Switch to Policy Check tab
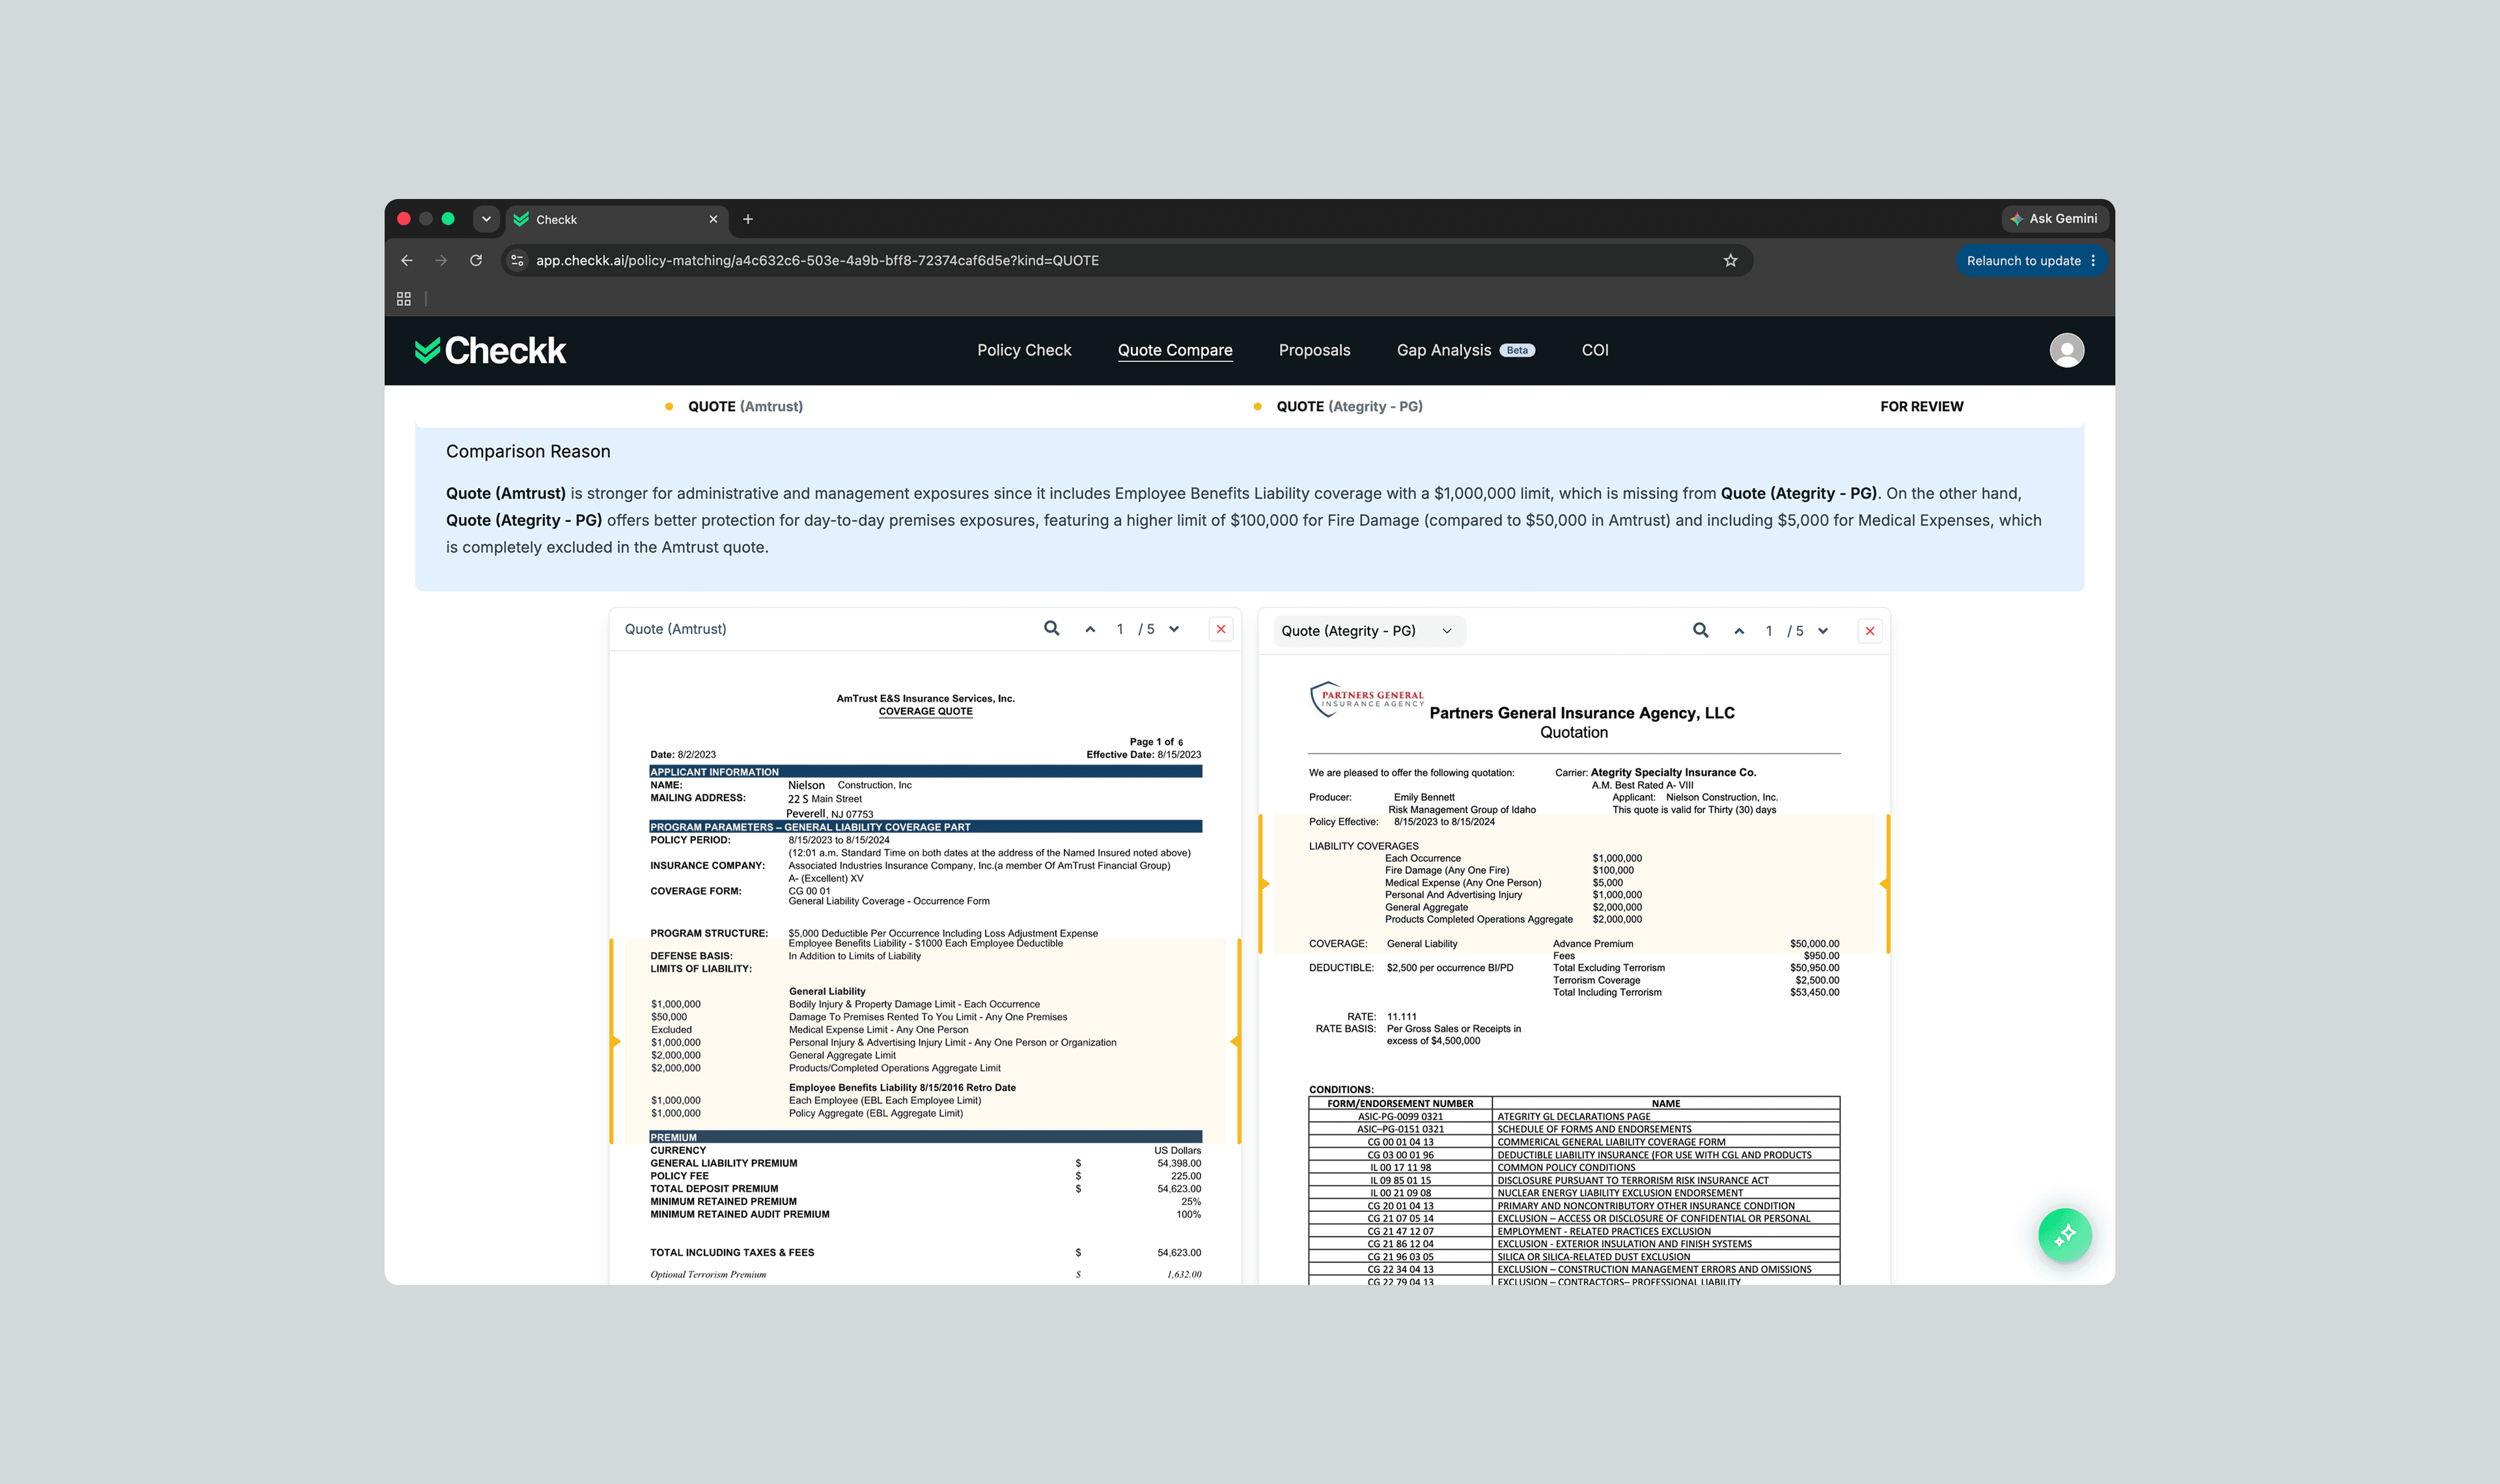 tap(1024, 350)
